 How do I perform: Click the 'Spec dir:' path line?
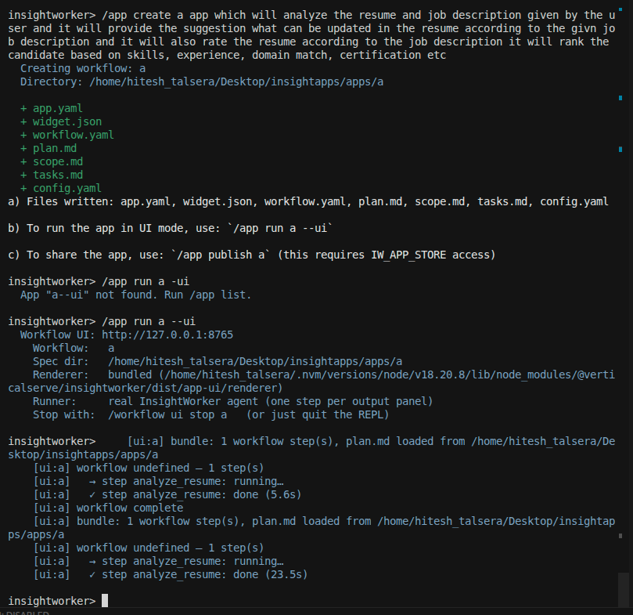(x=218, y=361)
